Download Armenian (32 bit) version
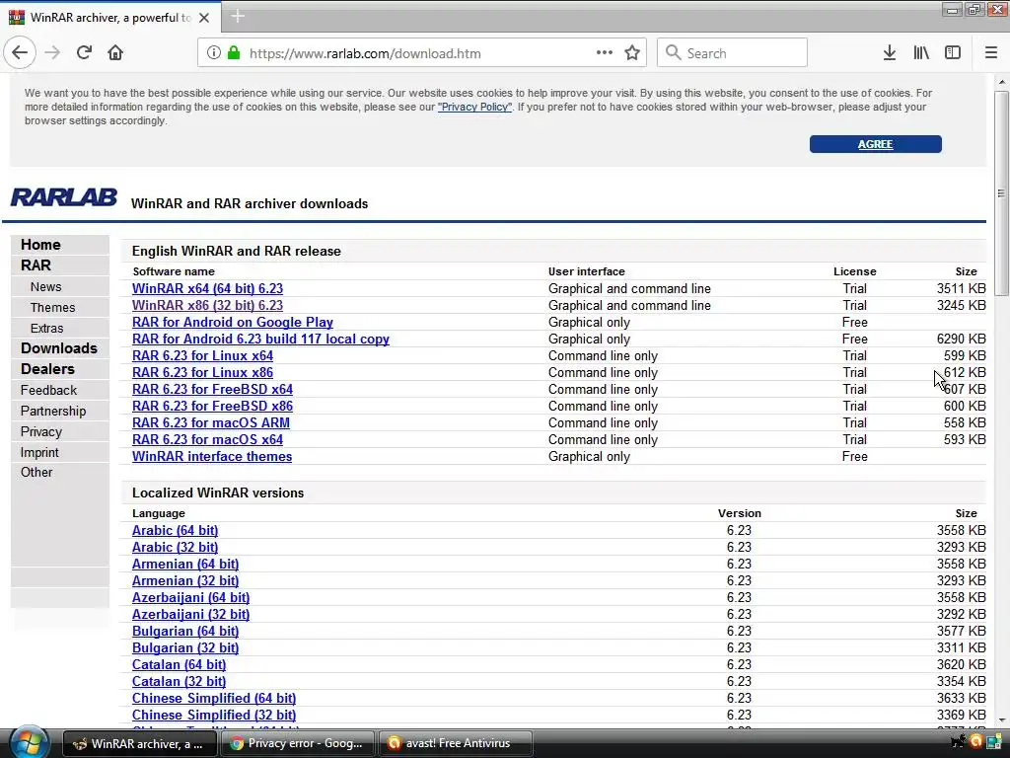 (185, 580)
